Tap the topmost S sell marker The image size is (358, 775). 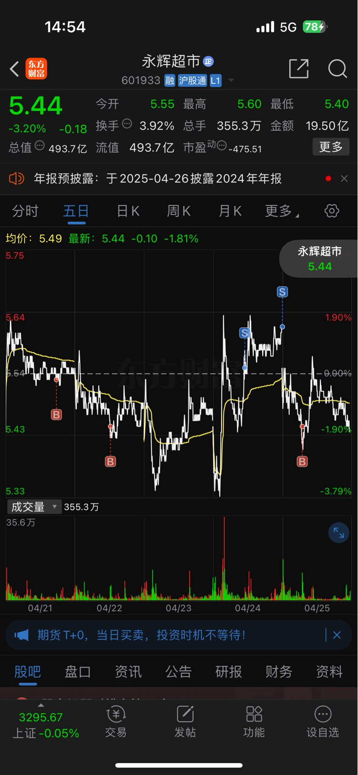pyautogui.click(x=283, y=292)
